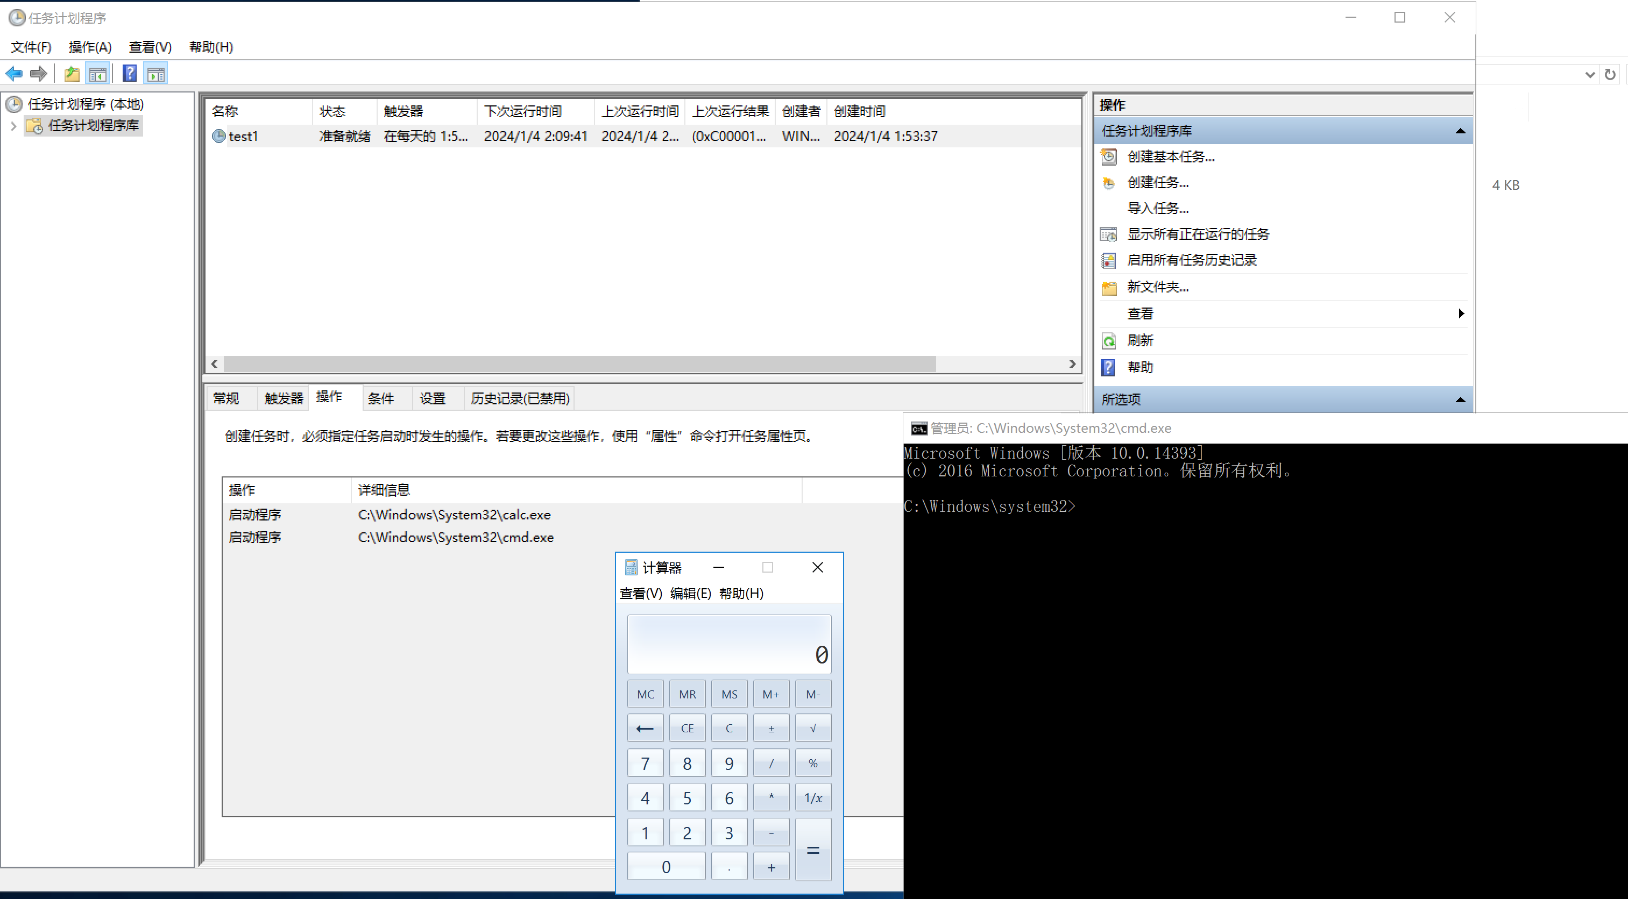This screenshot has height=899, width=1628.
Task: Click the back arrow toolbar icon
Action: (14, 74)
